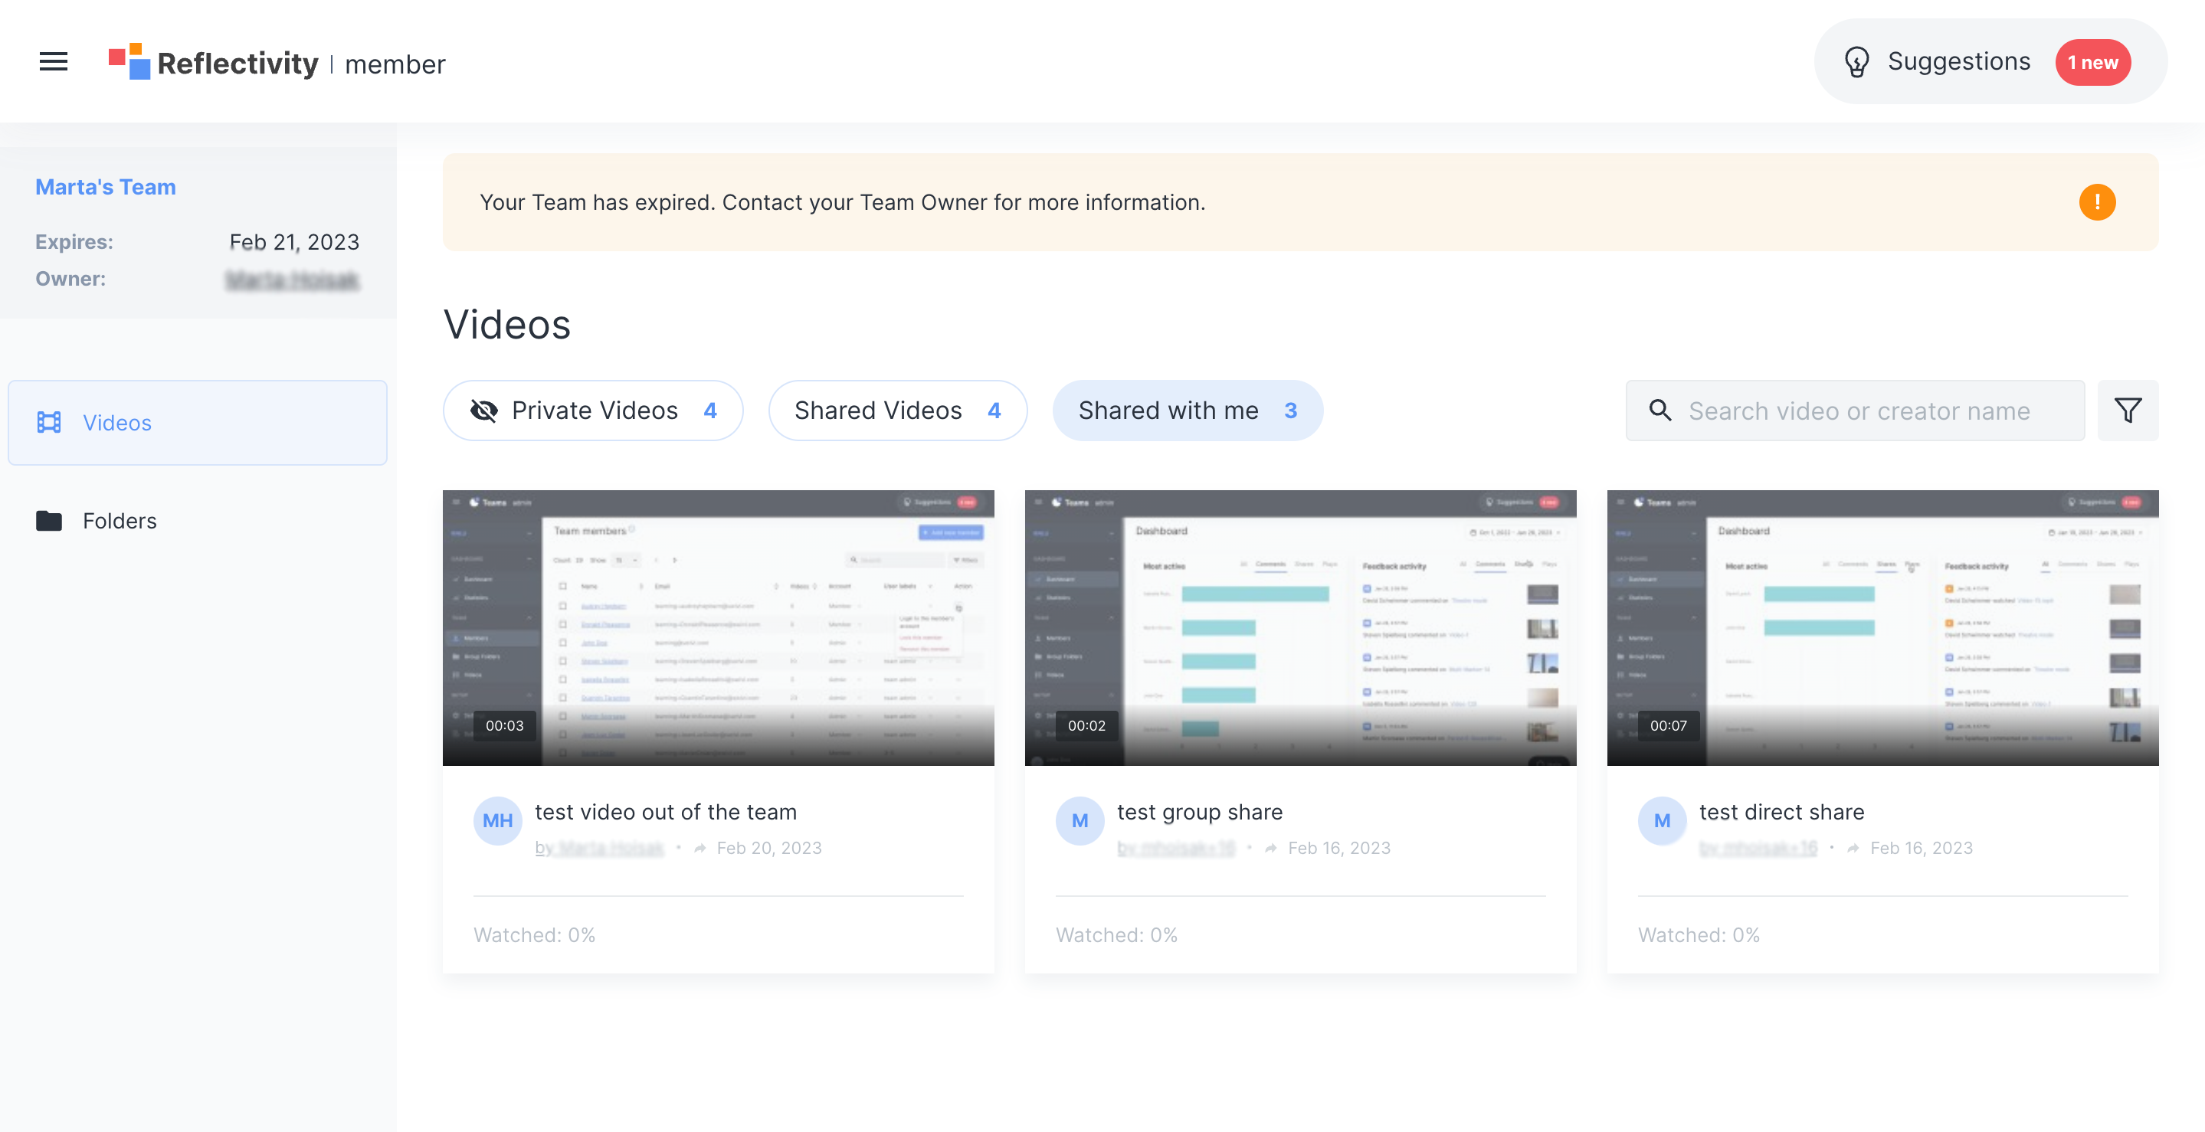Click the search magnifier icon
This screenshot has height=1132, width=2205.
[1659, 411]
